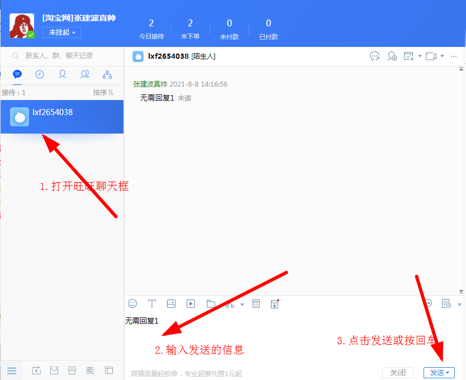Image resolution: width=466 pixels, height=380 pixels.
Task: Click the 卖 seller icon
Action: click(x=90, y=370)
